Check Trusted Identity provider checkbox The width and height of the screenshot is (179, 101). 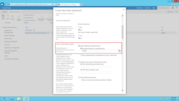click(x=79, y=77)
